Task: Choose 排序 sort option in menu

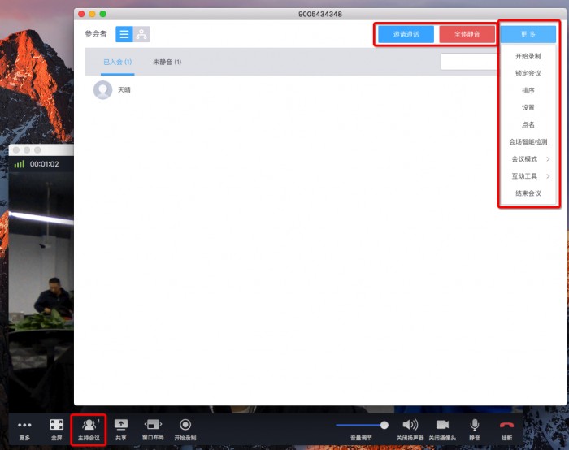Action: [528, 90]
